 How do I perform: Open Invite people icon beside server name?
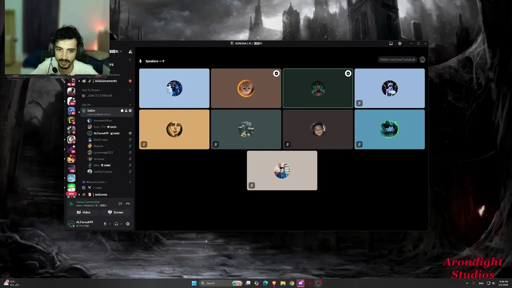130,52
